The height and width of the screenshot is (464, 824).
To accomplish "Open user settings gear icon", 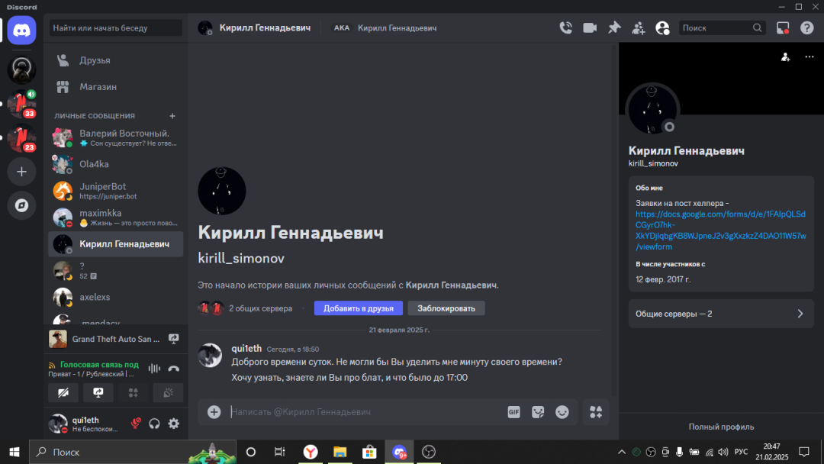I will click(x=174, y=424).
